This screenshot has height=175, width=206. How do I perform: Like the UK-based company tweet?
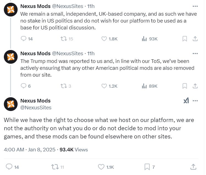tap(104, 39)
